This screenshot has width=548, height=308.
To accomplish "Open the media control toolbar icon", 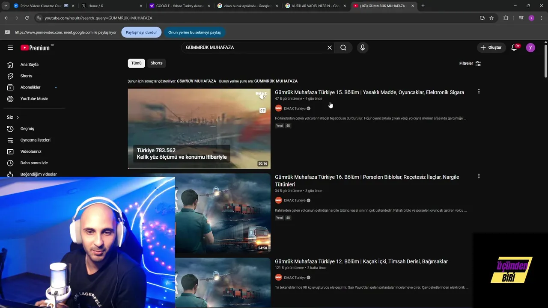I will point(521,18).
